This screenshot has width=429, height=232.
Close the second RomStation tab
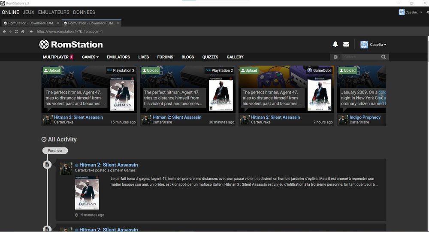point(118,23)
